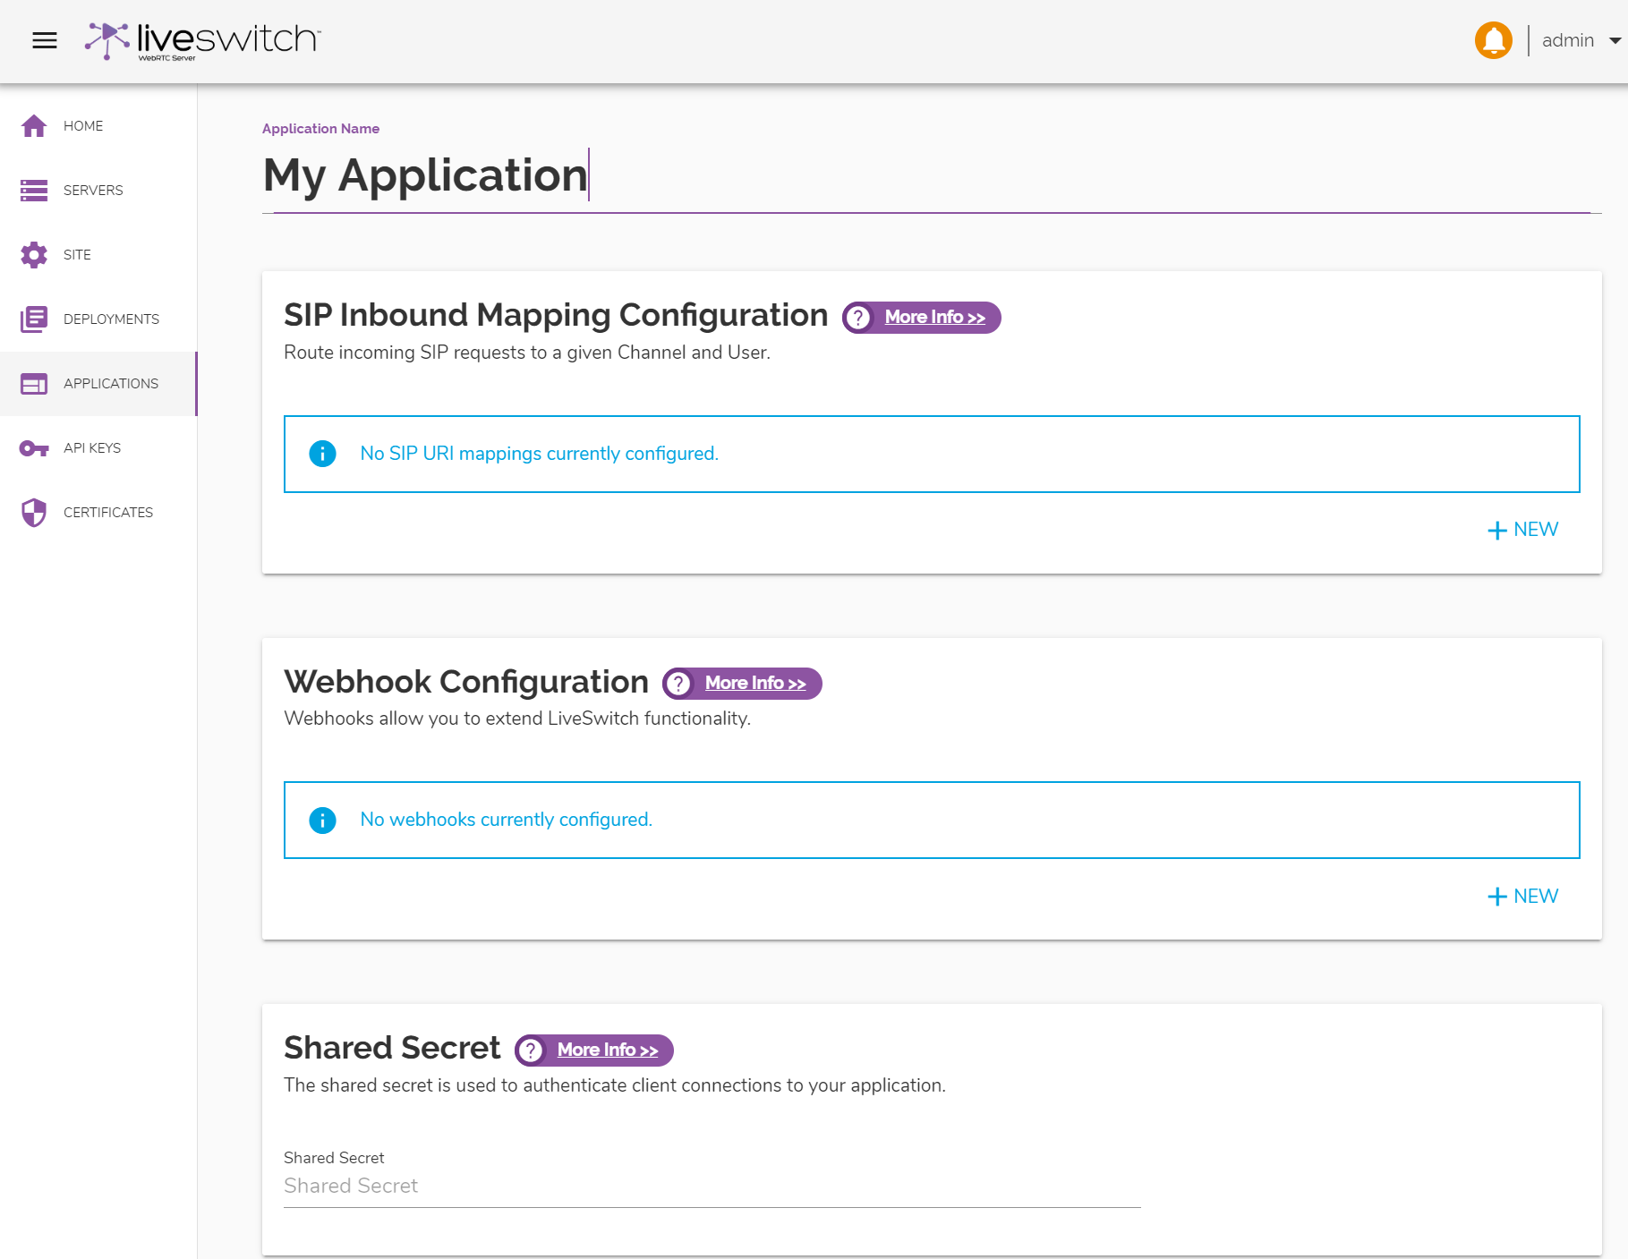Open Webhook Configuration More Info link
Screen dimensions: 1628x1259
tap(755, 684)
